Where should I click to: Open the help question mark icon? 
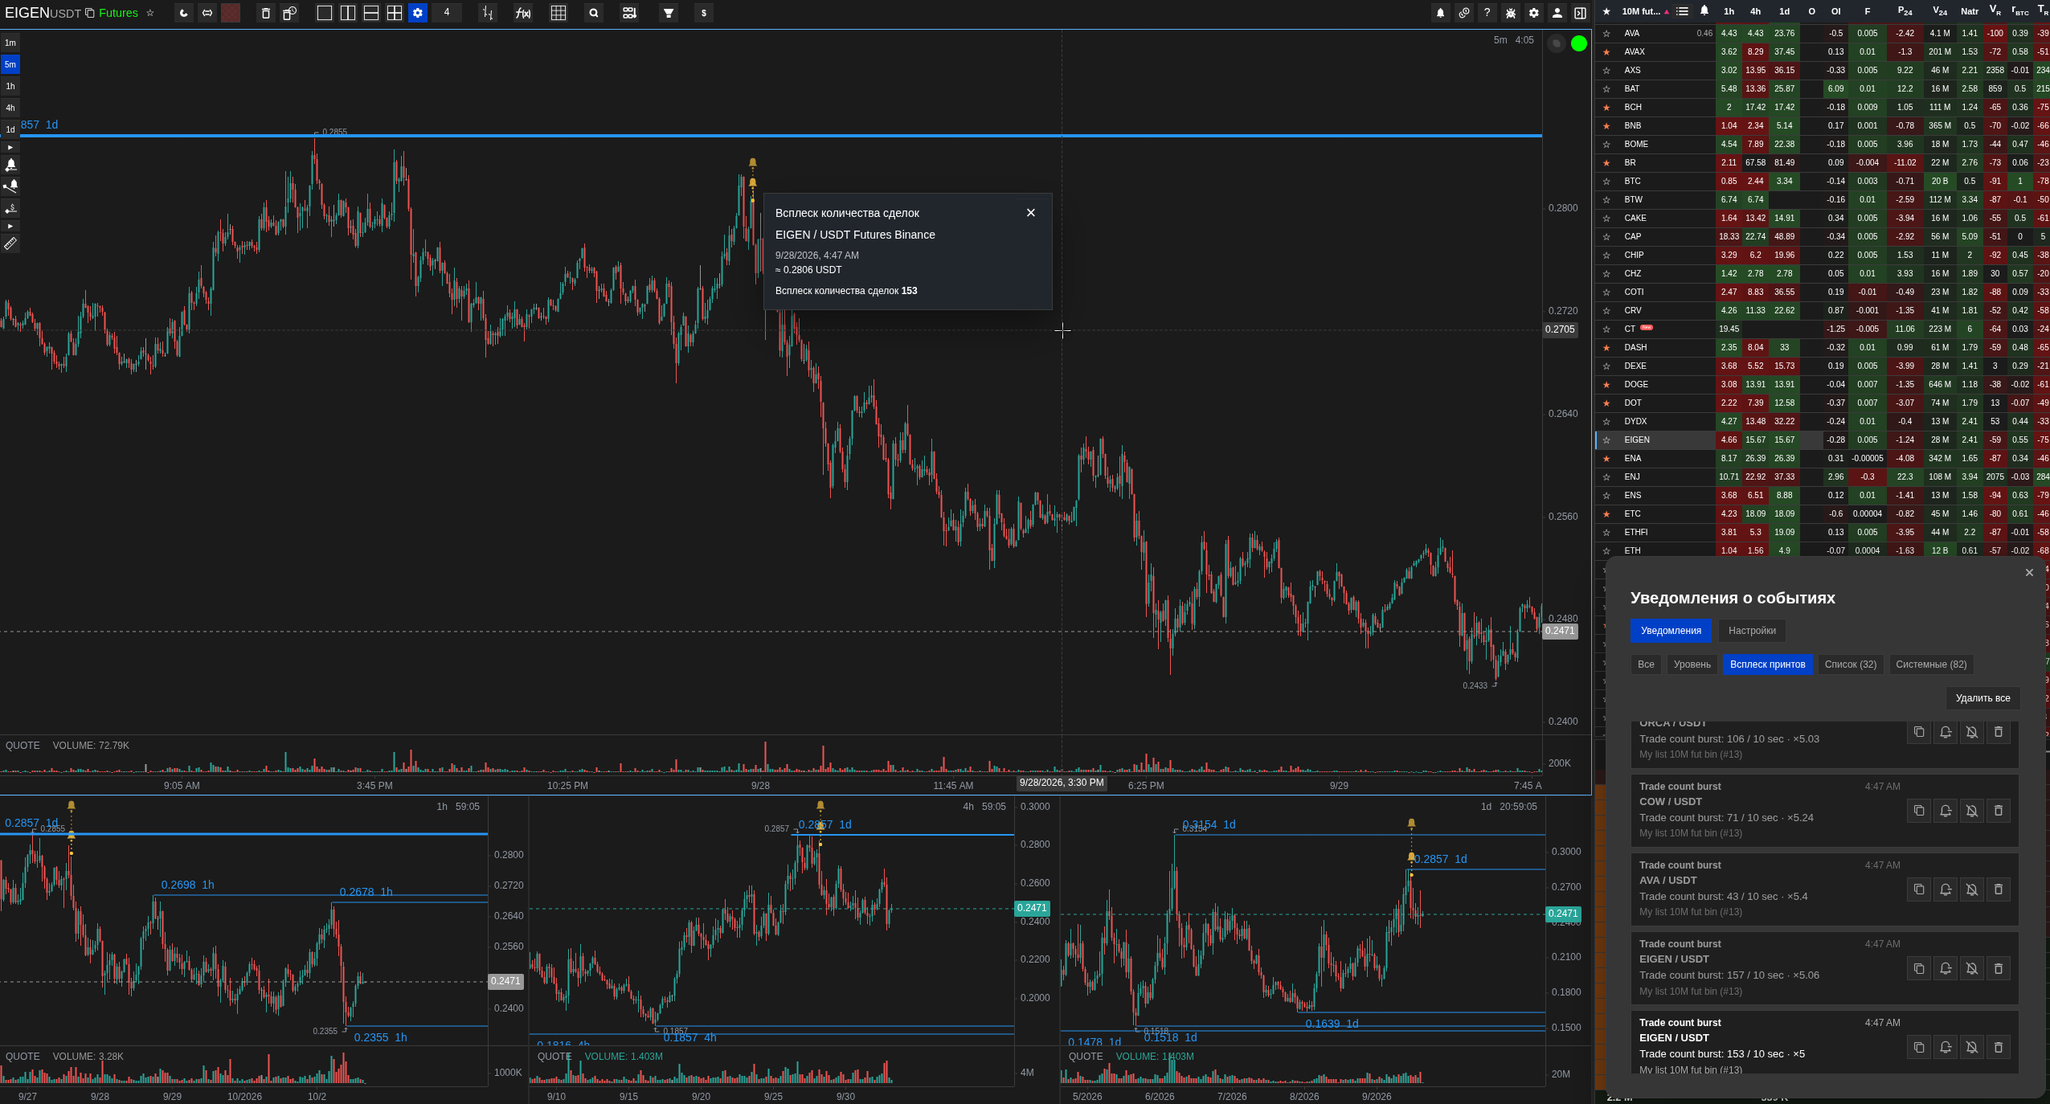1487,13
